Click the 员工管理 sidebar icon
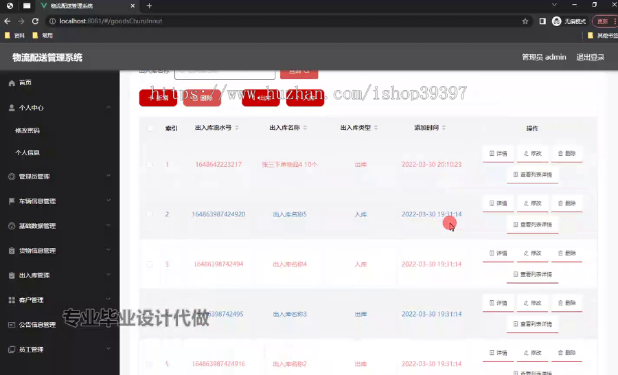 click(x=12, y=350)
